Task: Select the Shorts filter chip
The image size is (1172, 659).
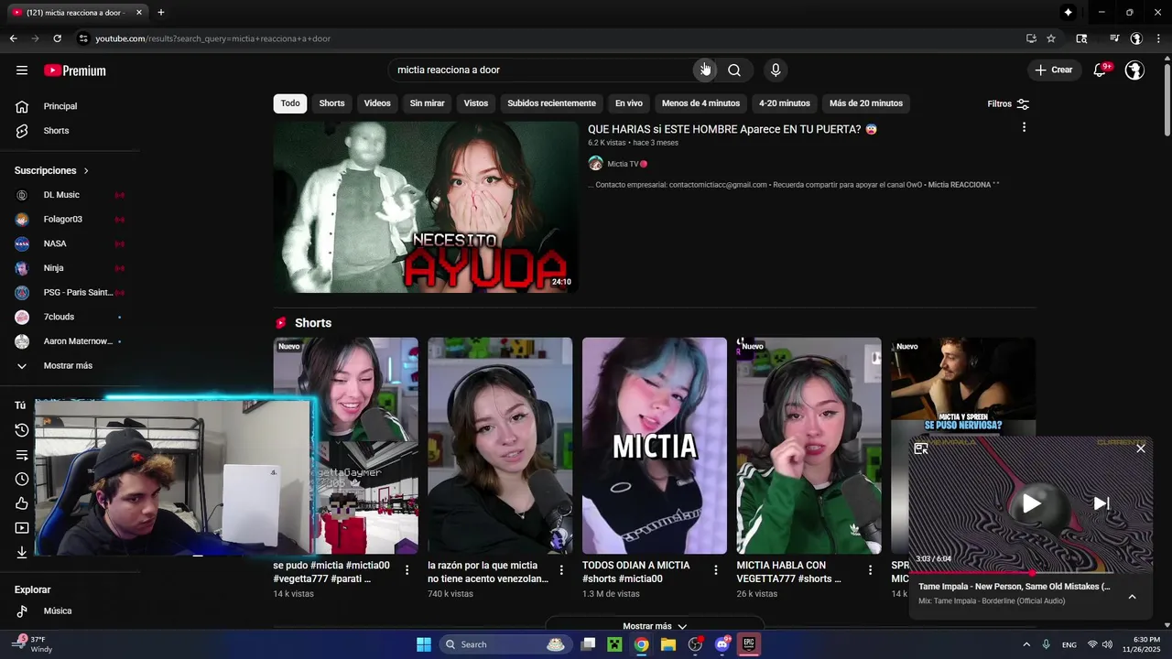Action: (331, 103)
